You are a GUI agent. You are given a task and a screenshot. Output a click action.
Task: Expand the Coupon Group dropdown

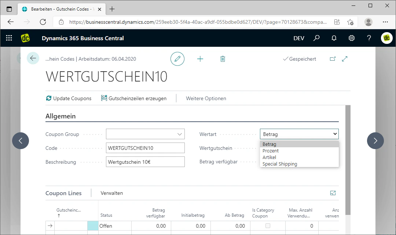tap(180, 134)
